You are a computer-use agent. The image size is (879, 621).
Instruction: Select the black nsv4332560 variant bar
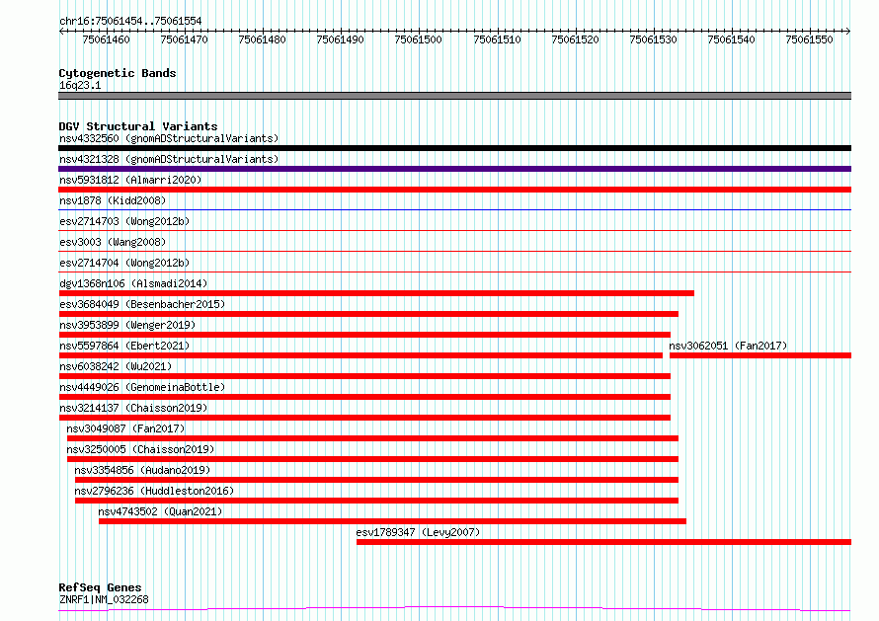click(x=454, y=148)
